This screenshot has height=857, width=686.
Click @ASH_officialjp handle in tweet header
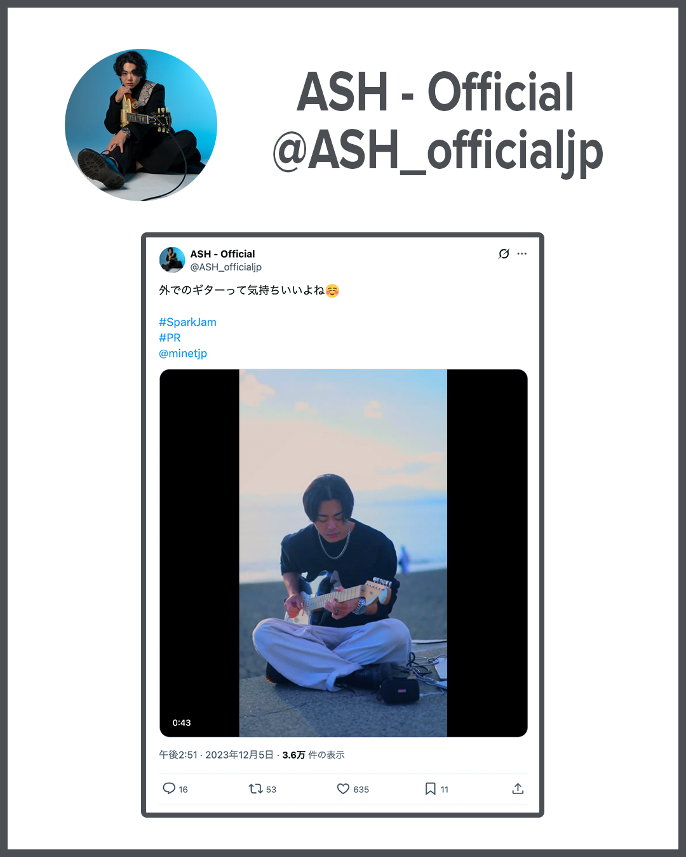point(226,267)
